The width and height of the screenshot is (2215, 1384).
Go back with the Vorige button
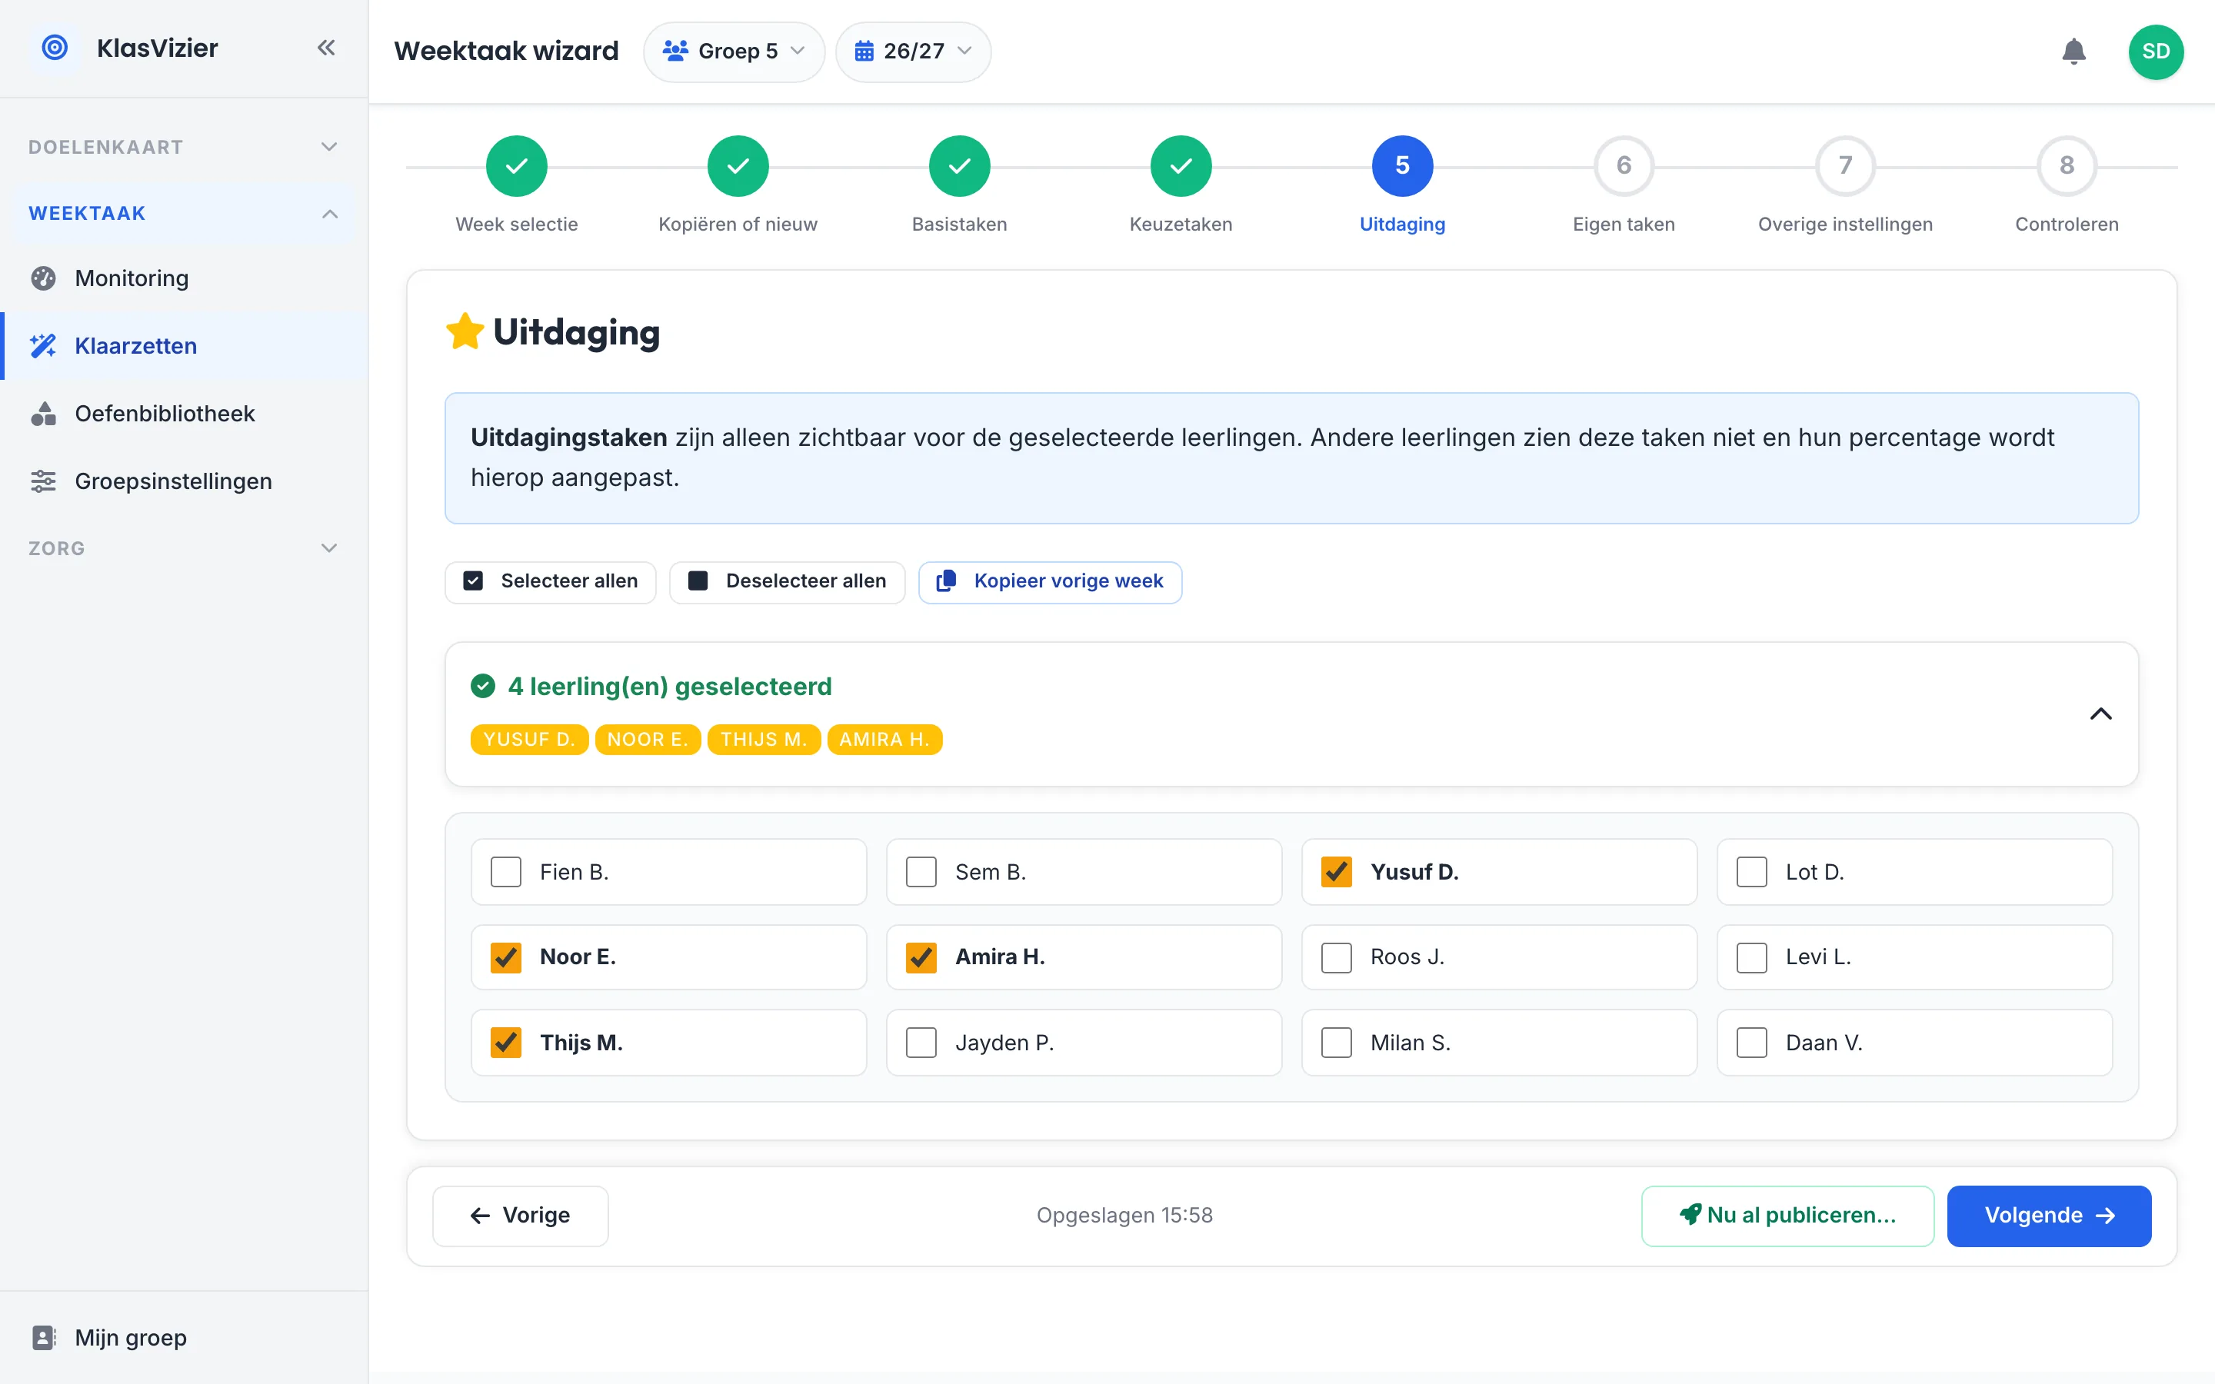coord(520,1216)
